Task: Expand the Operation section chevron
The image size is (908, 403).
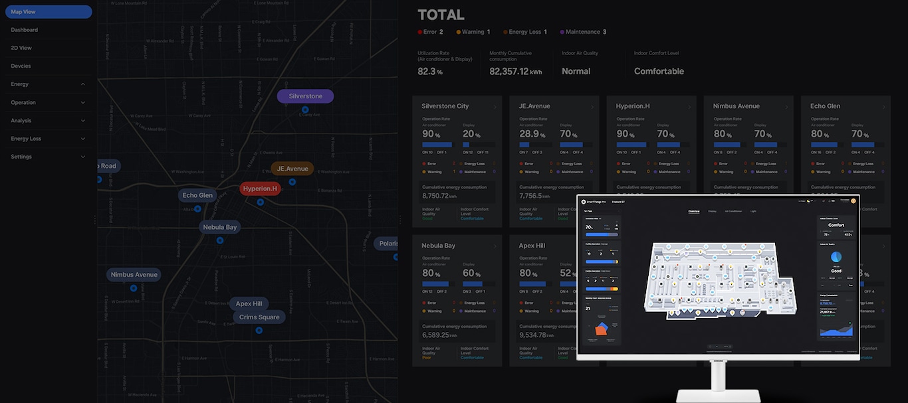Action: [x=83, y=103]
